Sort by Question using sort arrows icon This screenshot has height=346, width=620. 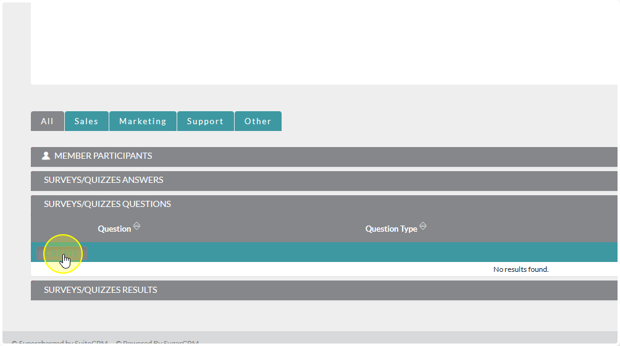coord(137,227)
